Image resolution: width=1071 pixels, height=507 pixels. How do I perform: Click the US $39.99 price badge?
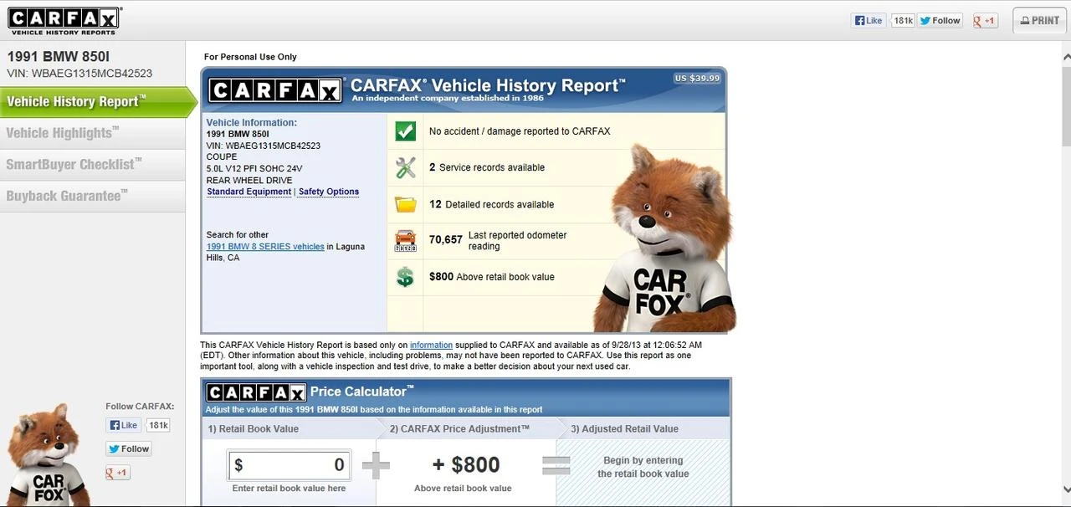click(x=697, y=78)
